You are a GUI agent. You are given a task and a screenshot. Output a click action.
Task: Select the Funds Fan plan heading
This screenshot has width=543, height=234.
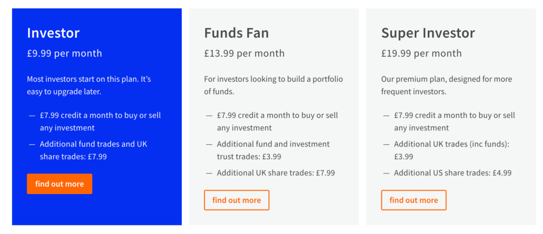coord(237,33)
